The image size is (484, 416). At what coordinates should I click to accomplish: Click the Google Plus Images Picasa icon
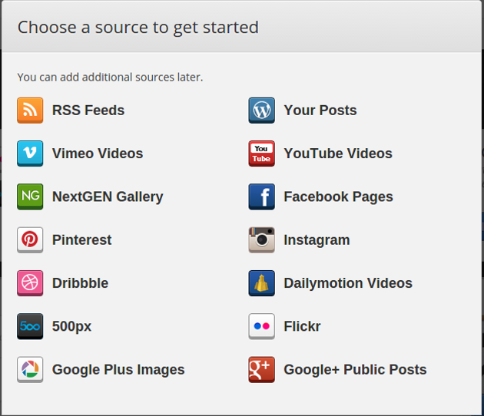pyautogui.click(x=30, y=369)
